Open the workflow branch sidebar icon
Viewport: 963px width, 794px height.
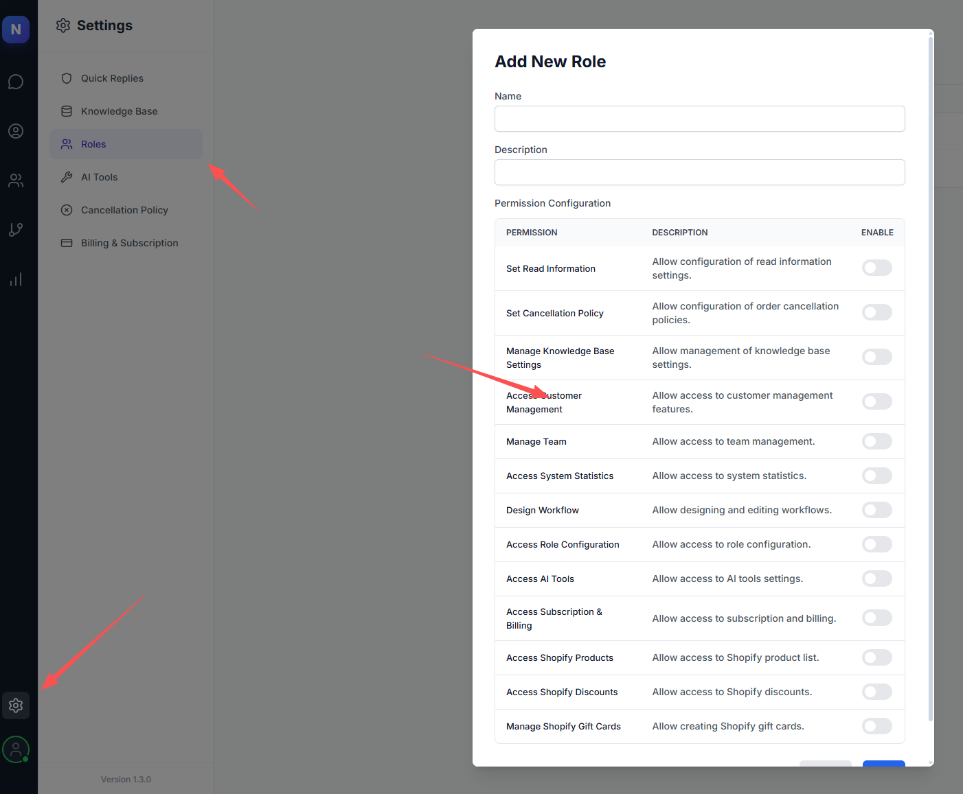point(16,230)
